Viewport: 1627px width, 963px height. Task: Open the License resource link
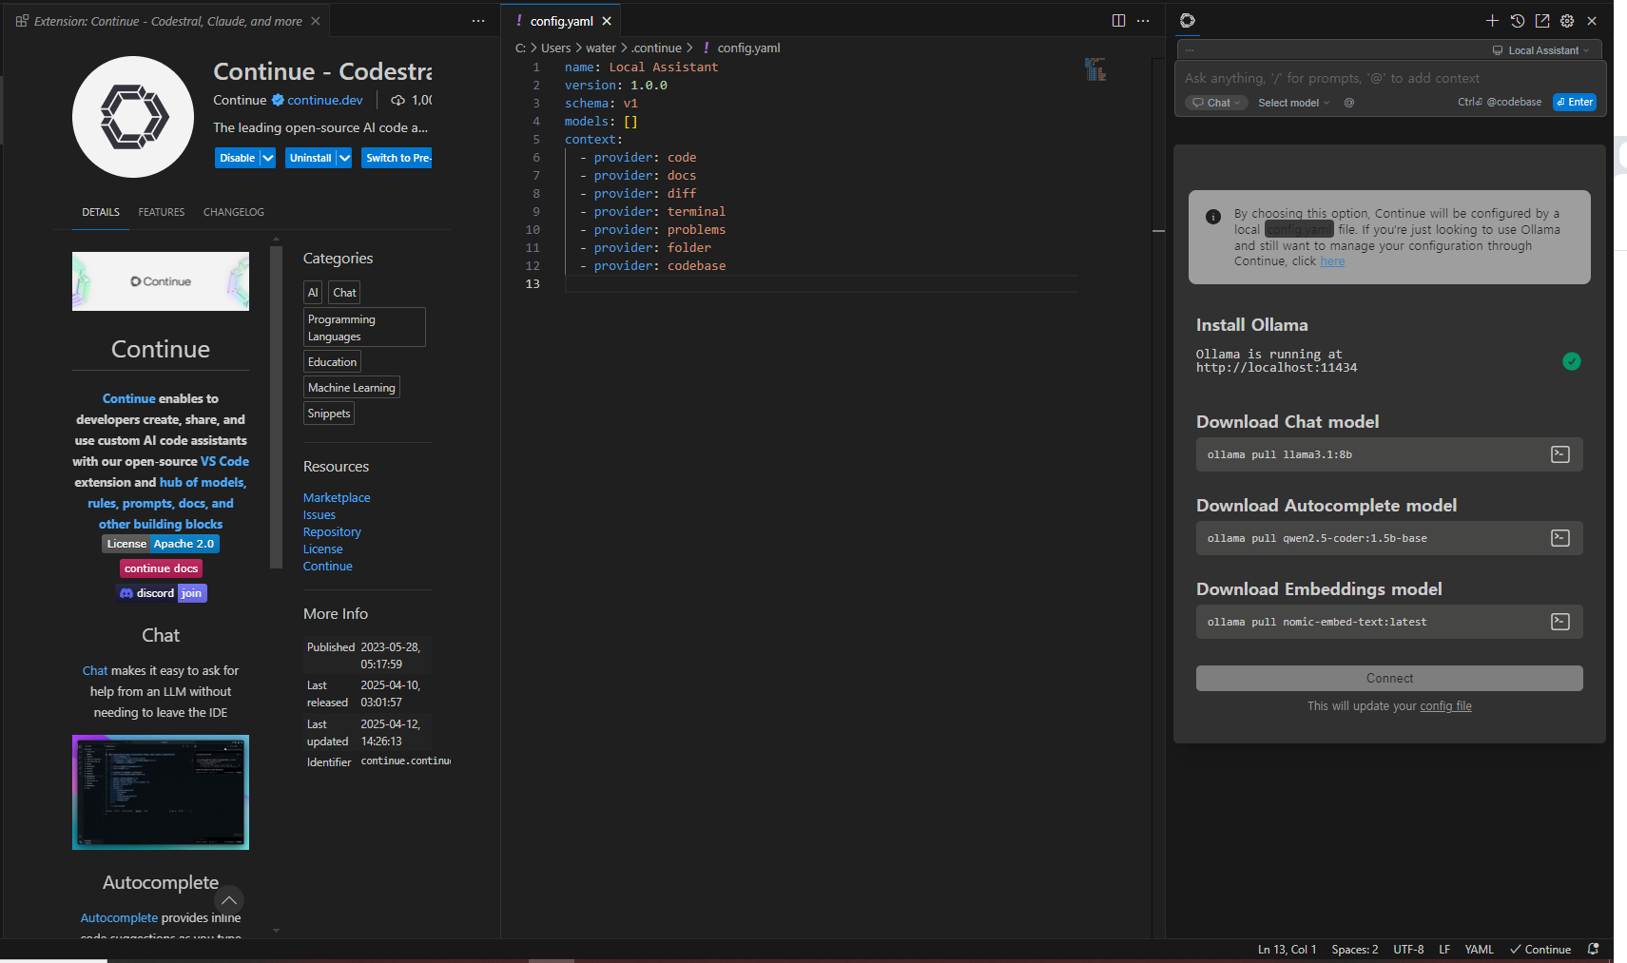[x=323, y=549]
